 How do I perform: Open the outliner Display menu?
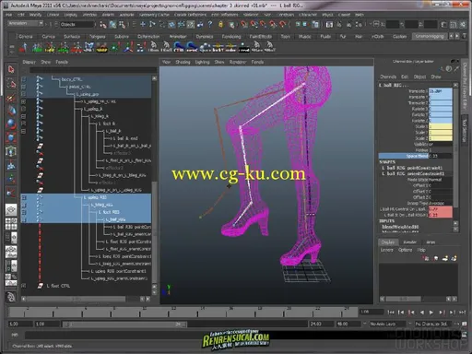pyautogui.click(x=29, y=62)
